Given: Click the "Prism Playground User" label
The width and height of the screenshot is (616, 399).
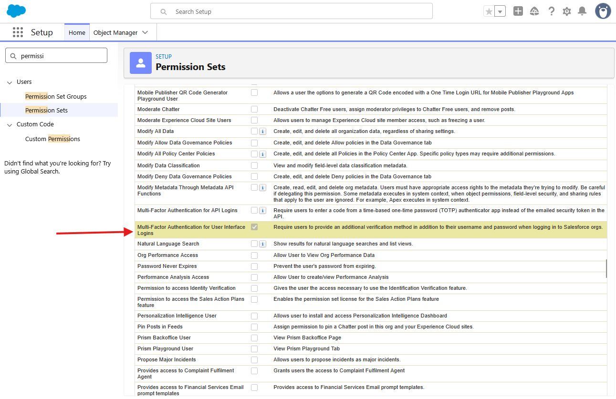Looking at the screenshot, I should 165,348.
